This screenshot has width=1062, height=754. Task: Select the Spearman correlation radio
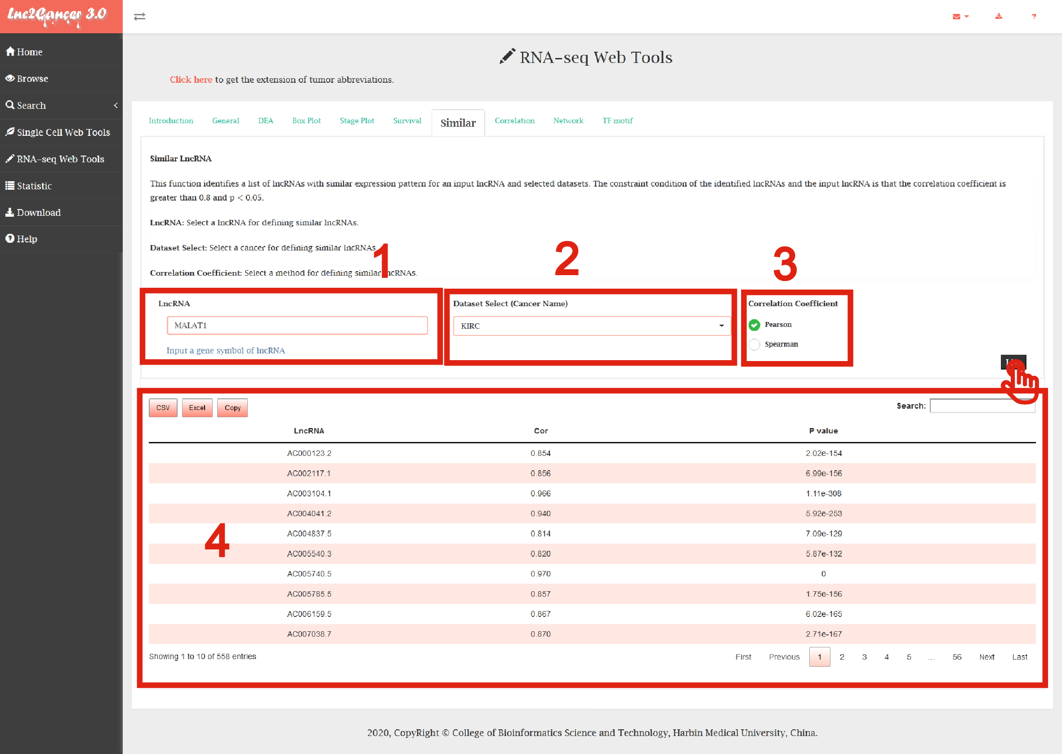[754, 344]
